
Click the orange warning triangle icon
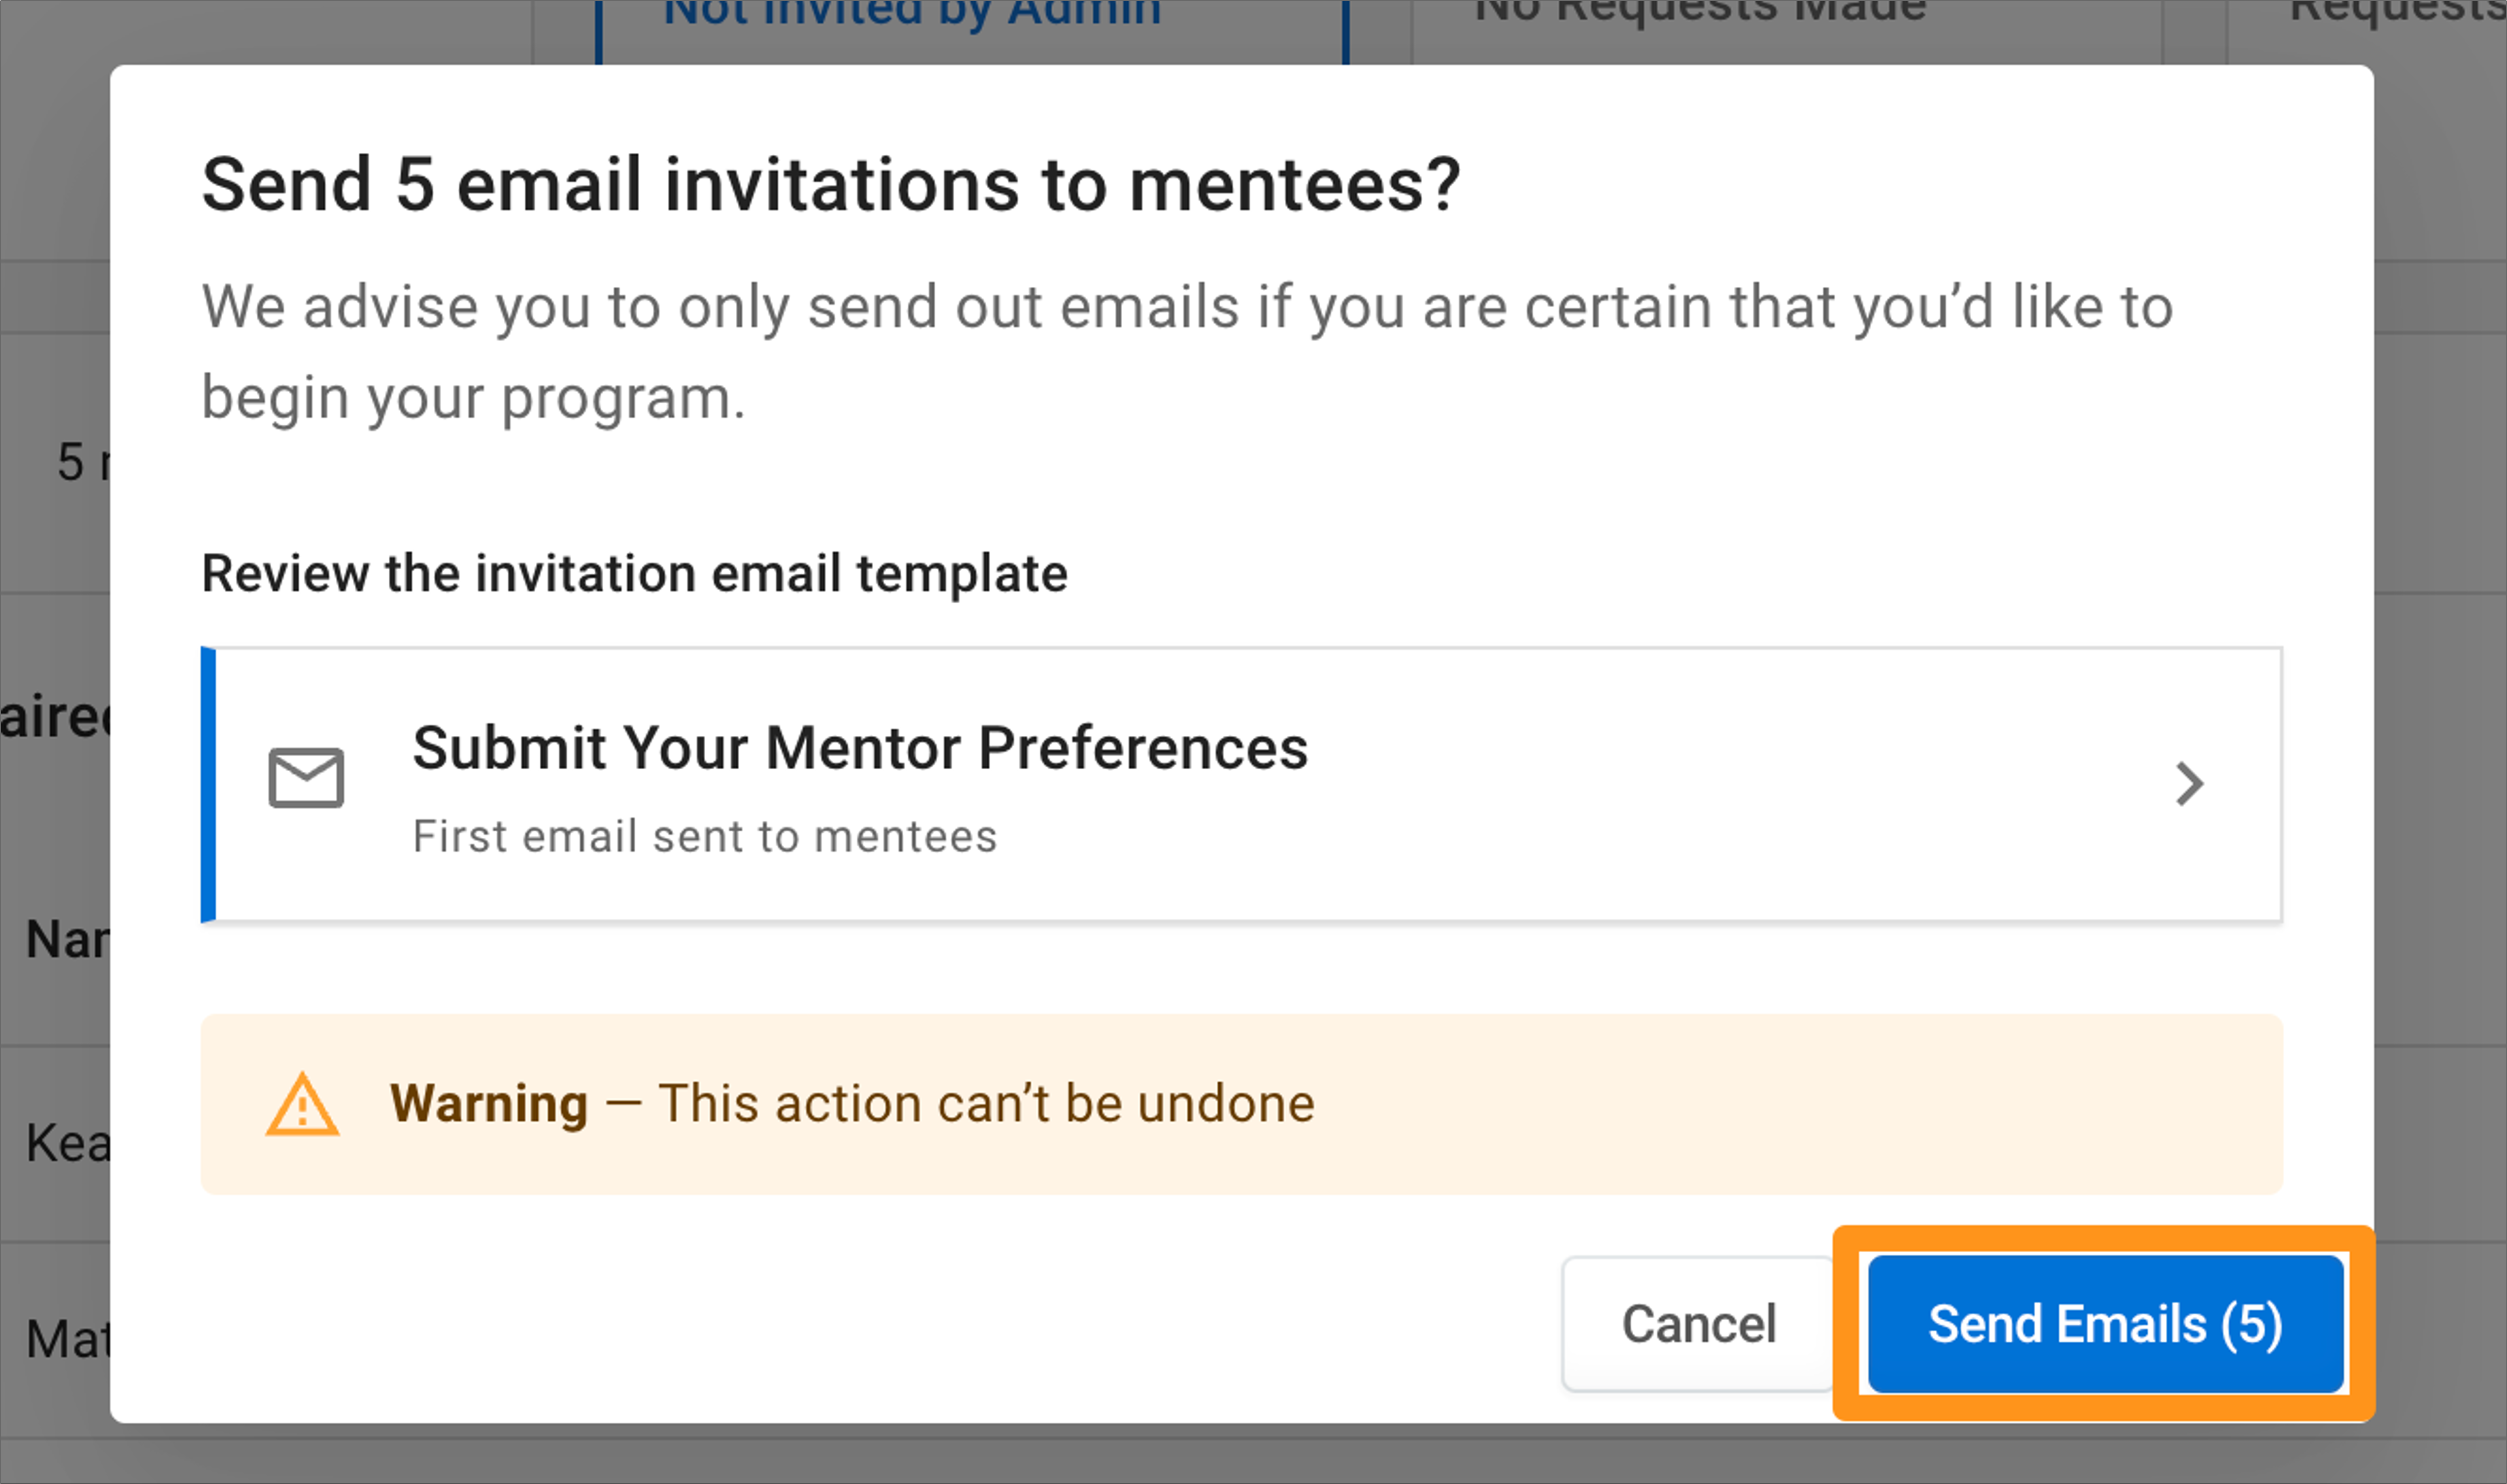click(302, 1104)
